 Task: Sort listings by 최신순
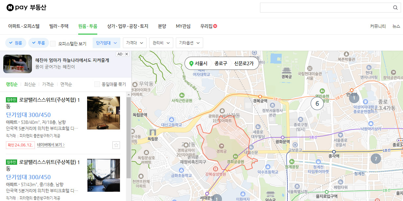30,84
